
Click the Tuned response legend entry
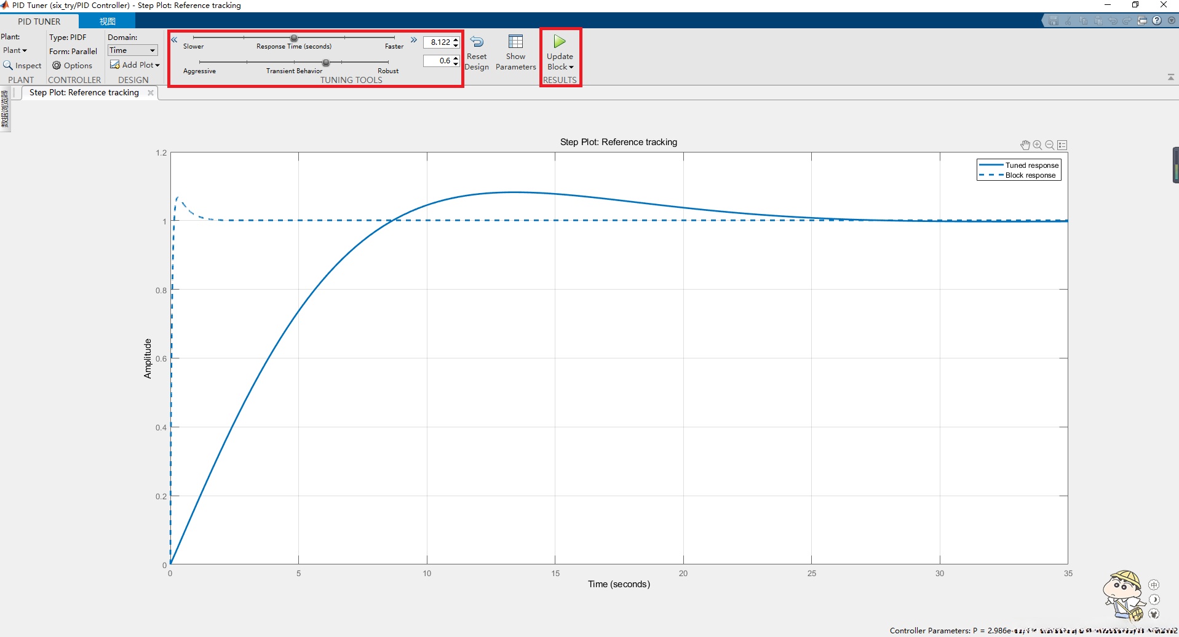pyautogui.click(x=1019, y=165)
